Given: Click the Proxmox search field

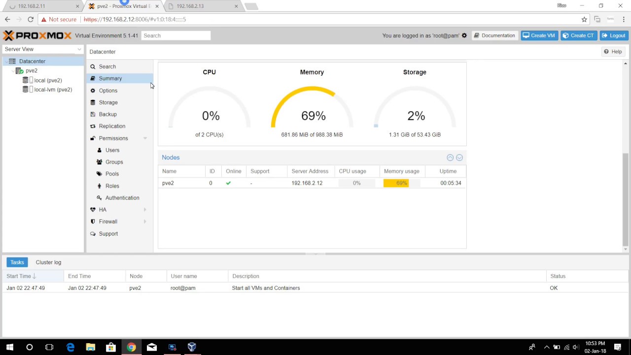Looking at the screenshot, I should 176,35.
